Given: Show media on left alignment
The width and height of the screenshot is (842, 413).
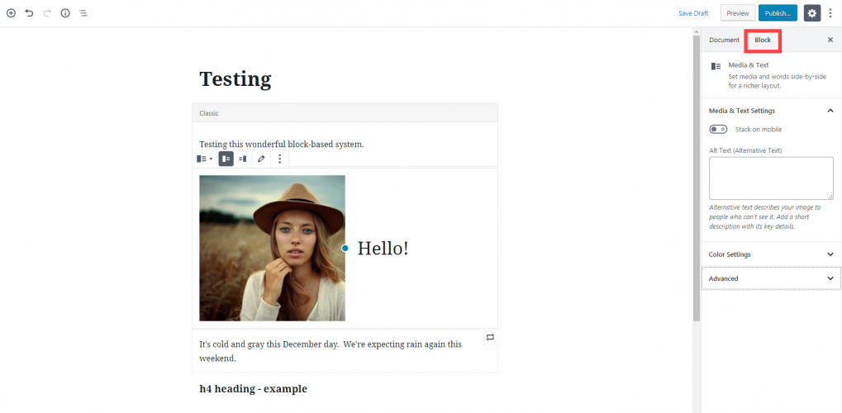Looking at the screenshot, I should (x=226, y=159).
